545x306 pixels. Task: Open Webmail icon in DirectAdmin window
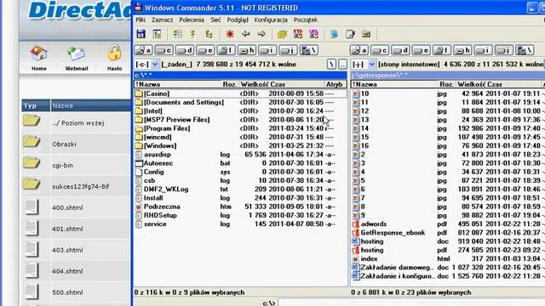pyautogui.click(x=76, y=54)
